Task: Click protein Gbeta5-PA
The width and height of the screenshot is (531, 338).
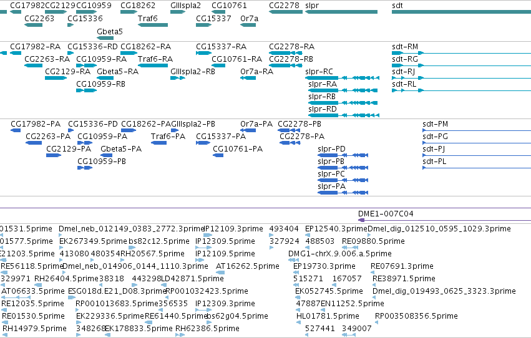Action: [106, 155]
